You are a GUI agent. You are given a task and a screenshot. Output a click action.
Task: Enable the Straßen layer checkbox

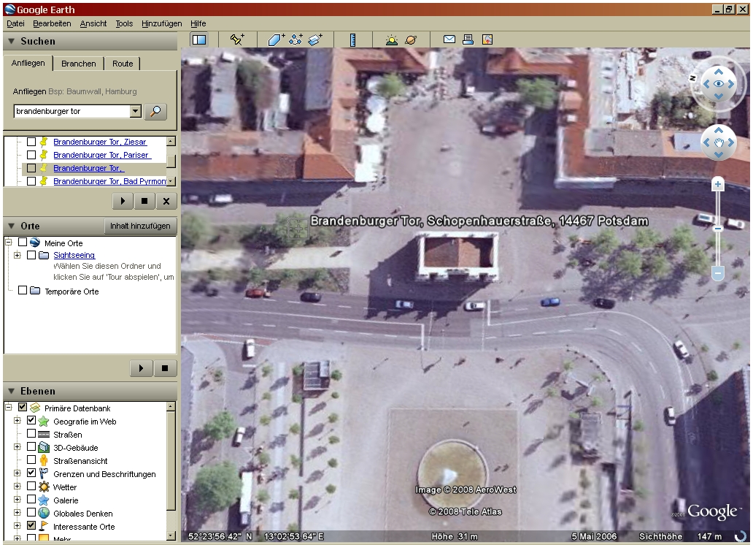[31, 433]
